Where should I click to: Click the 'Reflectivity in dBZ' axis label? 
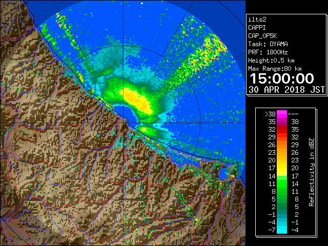point(312,172)
